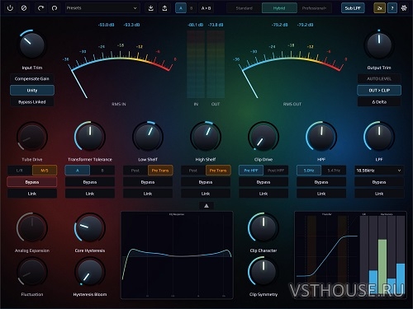
Task: Click the Fluctuation knob
Action: 32,272
